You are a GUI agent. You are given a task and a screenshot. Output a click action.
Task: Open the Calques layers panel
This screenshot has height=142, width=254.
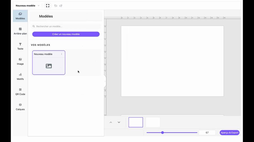click(x=20, y=107)
